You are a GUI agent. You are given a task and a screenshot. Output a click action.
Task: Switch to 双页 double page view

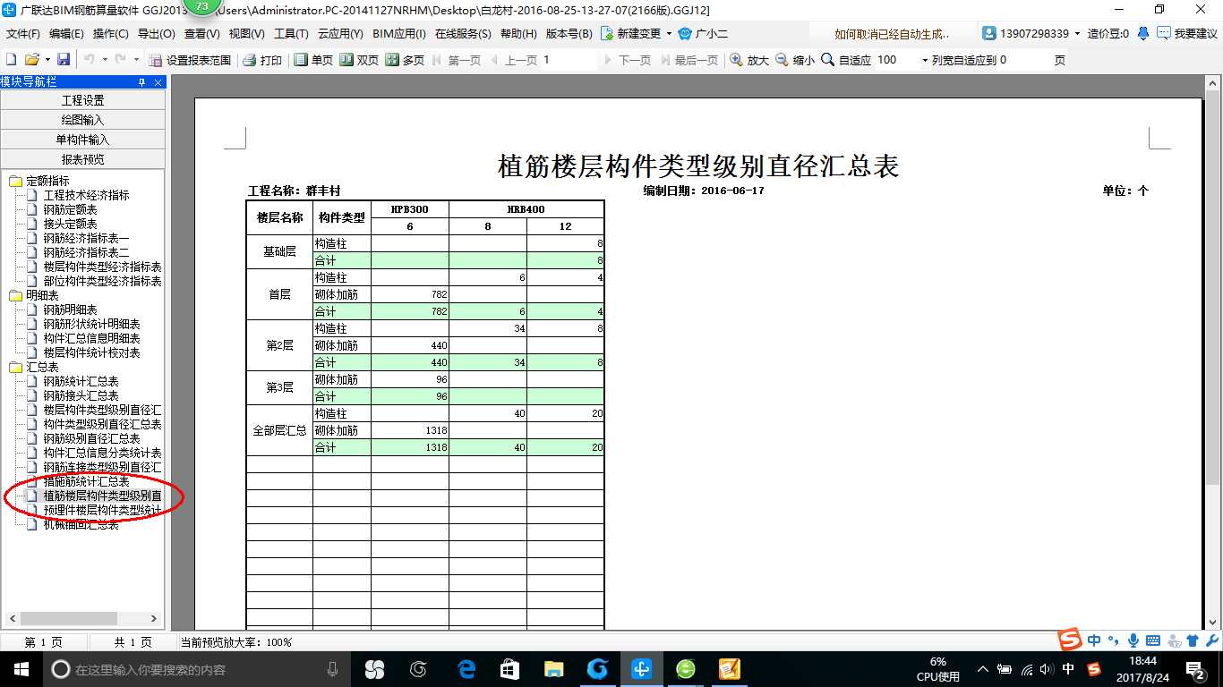[x=359, y=60]
